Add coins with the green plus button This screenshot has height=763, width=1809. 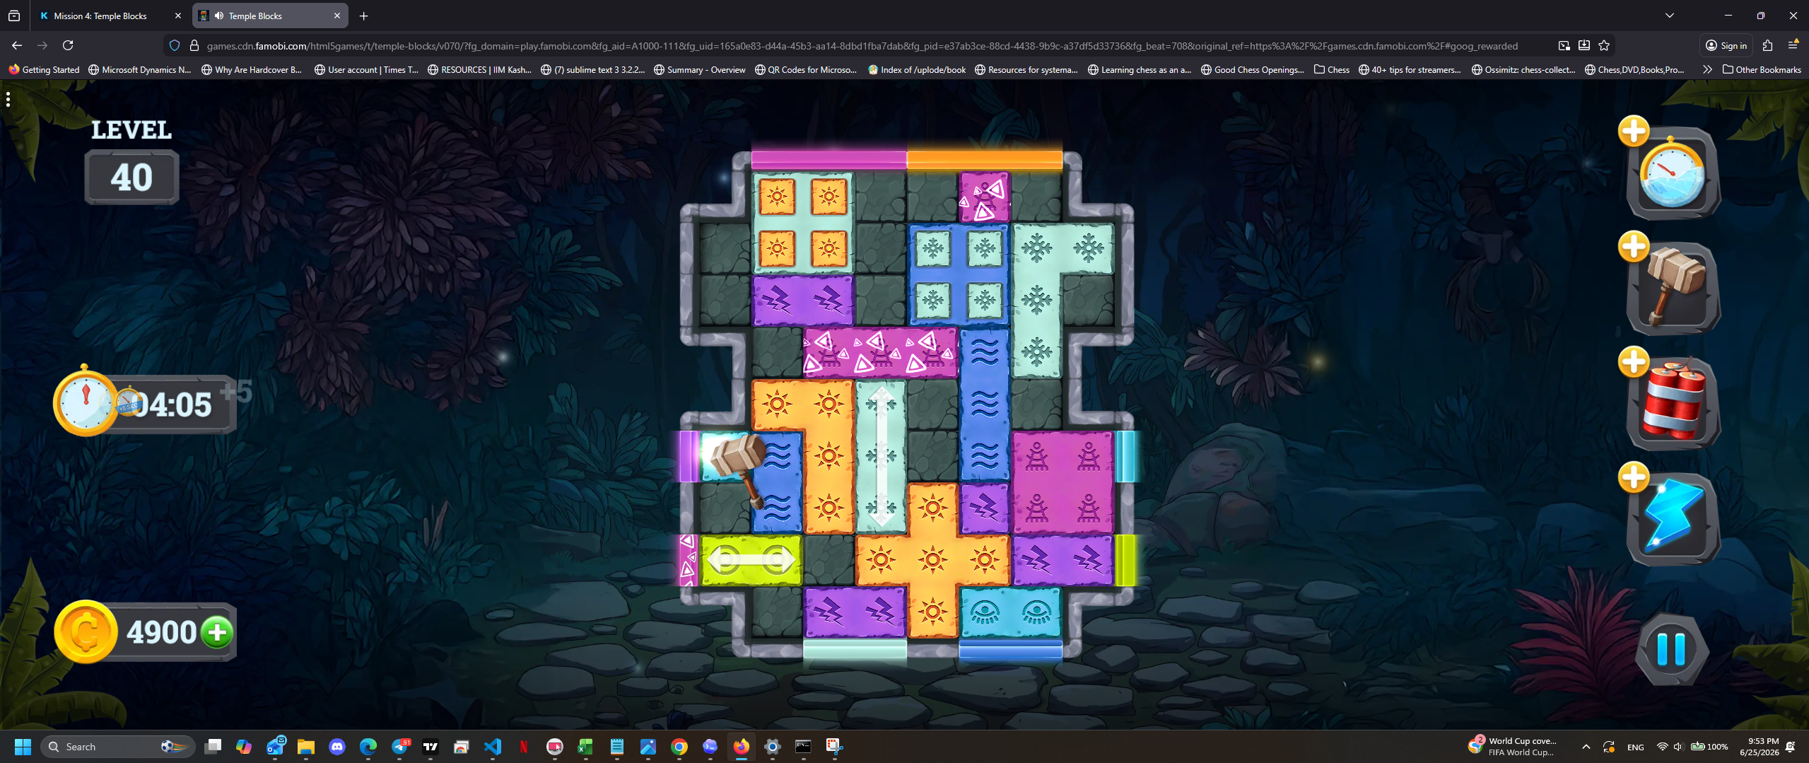click(x=217, y=632)
